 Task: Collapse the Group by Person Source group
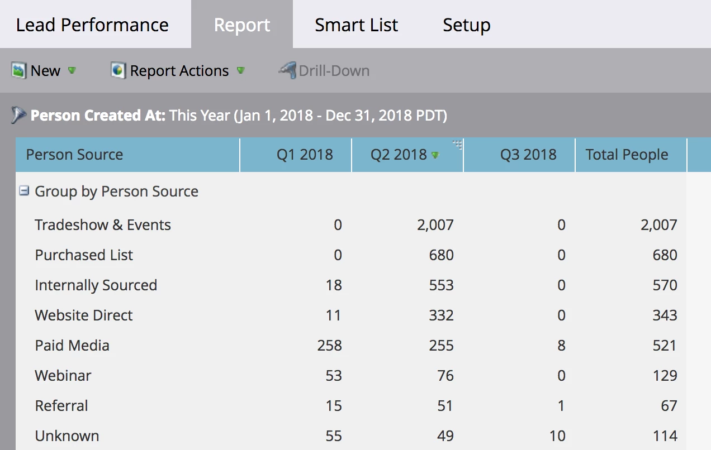pyautogui.click(x=24, y=191)
